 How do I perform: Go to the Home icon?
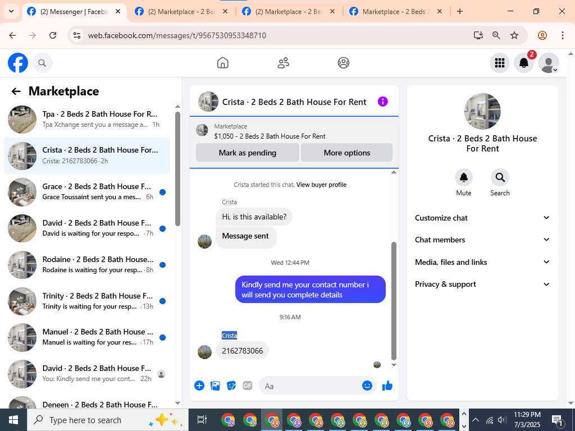[x=222, y=63]
